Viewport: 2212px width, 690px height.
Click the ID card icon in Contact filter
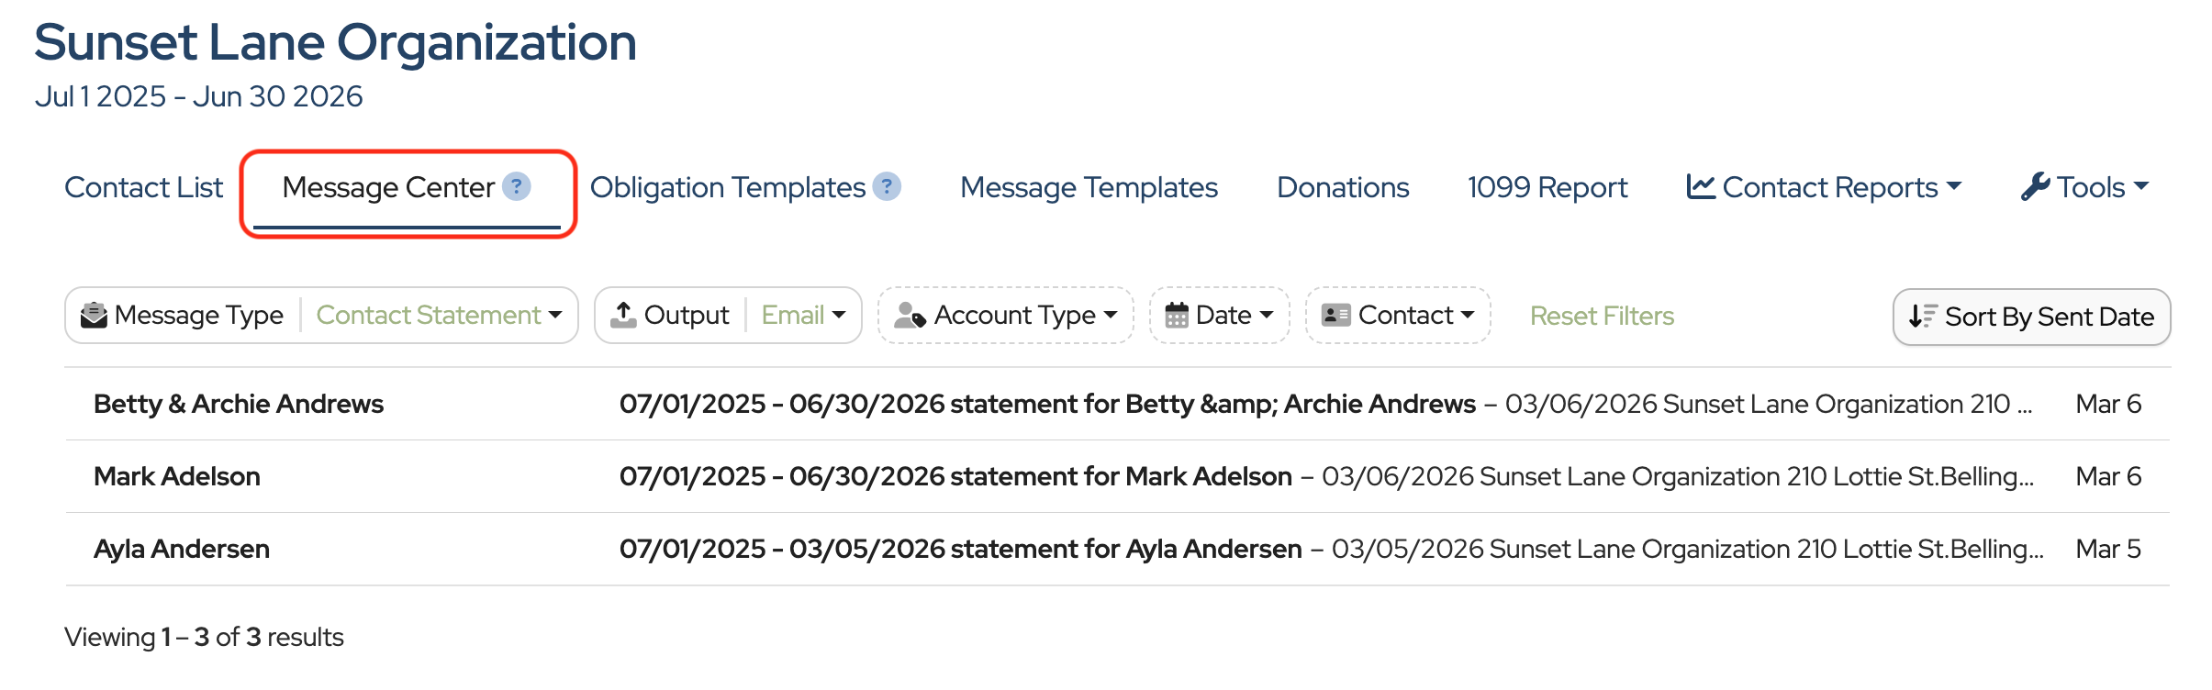1335,316
